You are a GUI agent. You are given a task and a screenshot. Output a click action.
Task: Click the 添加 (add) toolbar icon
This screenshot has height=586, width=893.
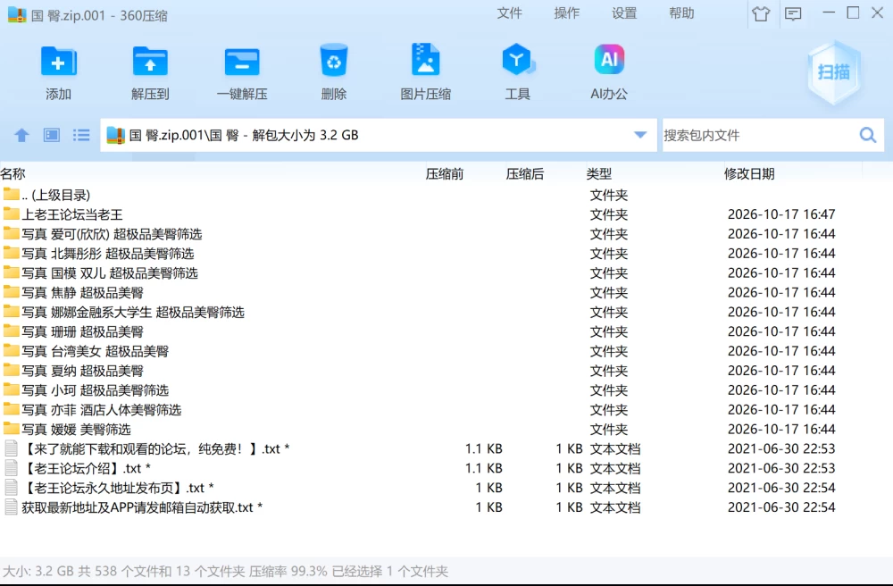pyautogui.click(x=58, y=62)
